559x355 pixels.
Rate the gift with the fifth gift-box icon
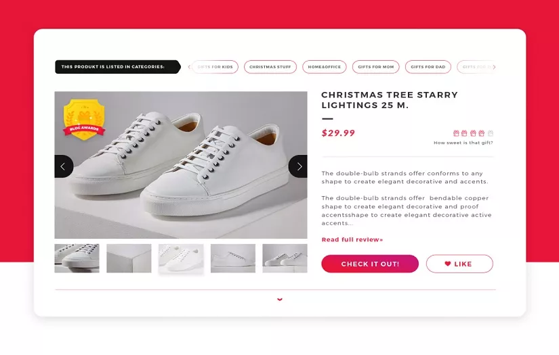491,133
